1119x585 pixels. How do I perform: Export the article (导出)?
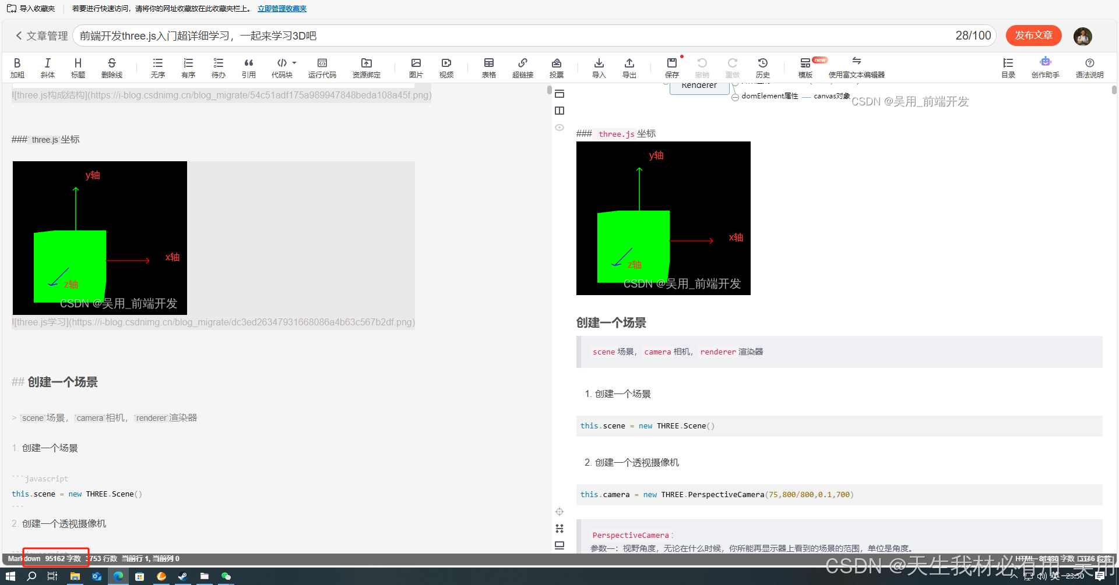(x=629, y=68)
